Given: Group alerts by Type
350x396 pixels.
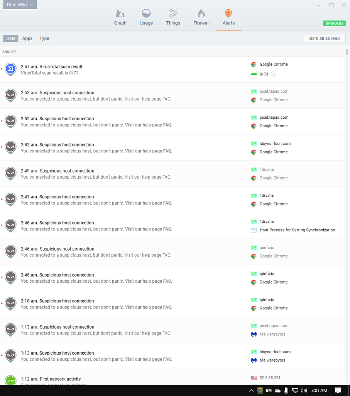Looking at the screenshot, I should pos(44,39).
